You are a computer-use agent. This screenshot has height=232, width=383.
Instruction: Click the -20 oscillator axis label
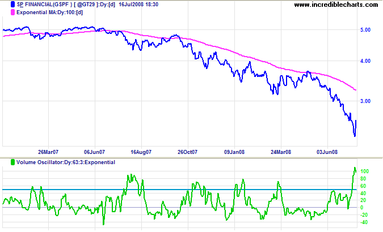click(364, 214)
